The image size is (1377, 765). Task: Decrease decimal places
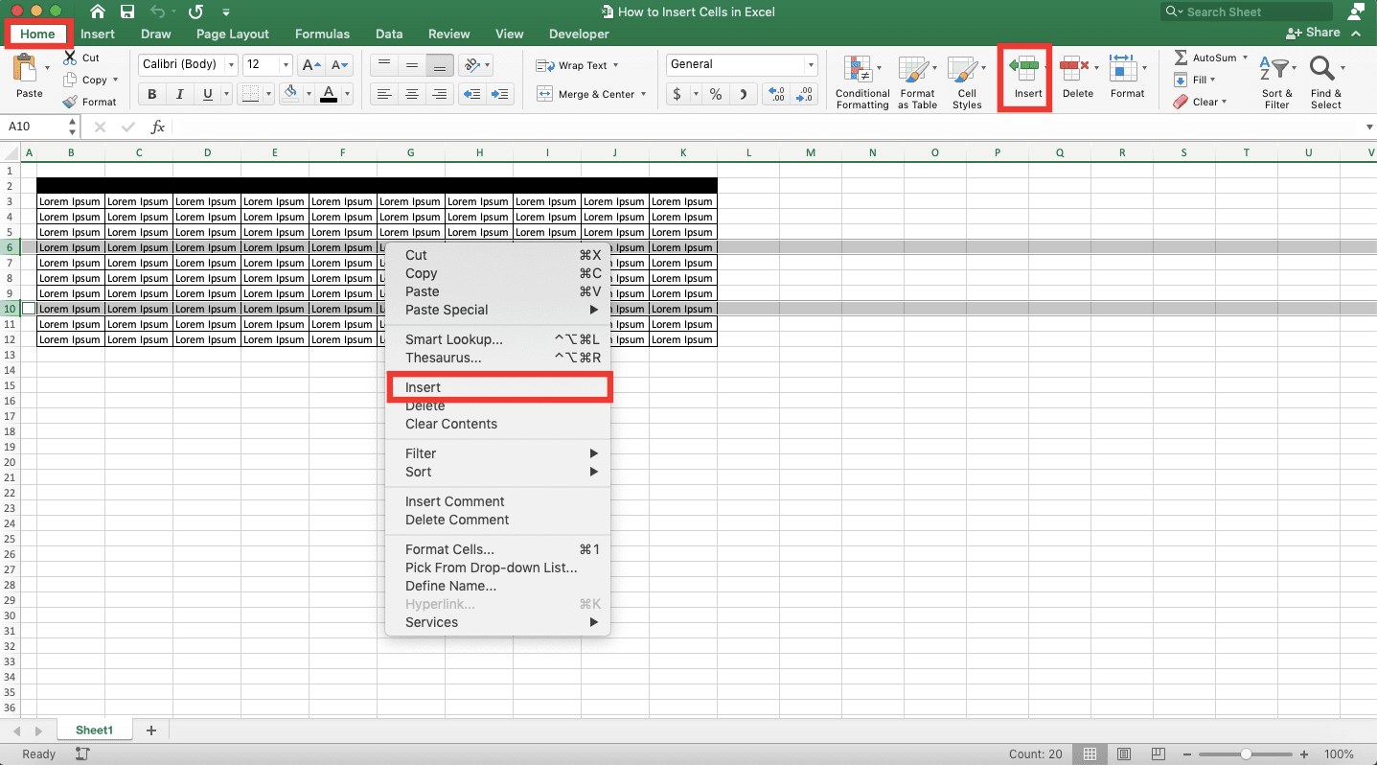tap(804, 94)
